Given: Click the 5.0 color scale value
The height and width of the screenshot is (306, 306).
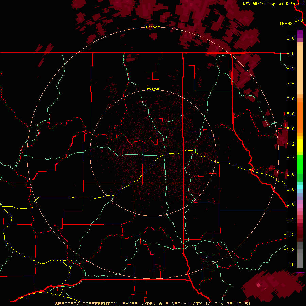Looking at the screenshot, I should [x=291, y=129].
